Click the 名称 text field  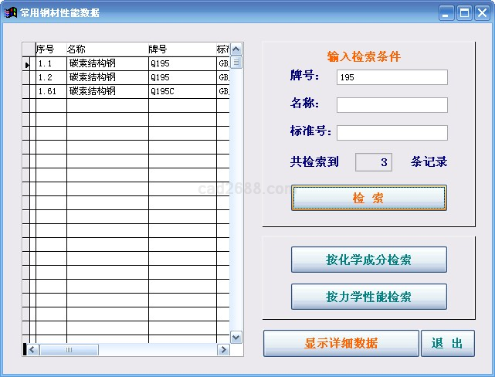392,105
